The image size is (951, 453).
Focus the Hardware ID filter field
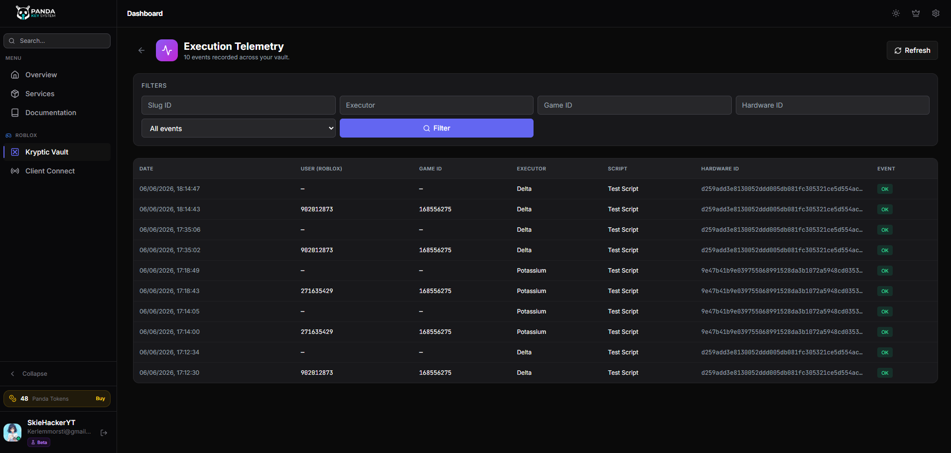[832, 105]
